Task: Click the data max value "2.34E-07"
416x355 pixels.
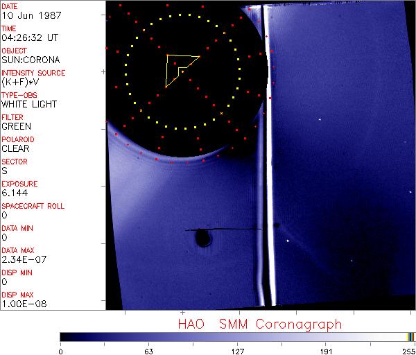Action: click(x=21, y=259)
